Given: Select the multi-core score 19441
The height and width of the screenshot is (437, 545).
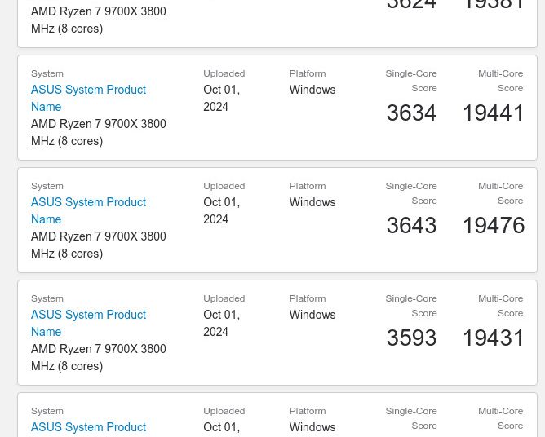Looking at the screenshot, I should (x=494, y=113).
